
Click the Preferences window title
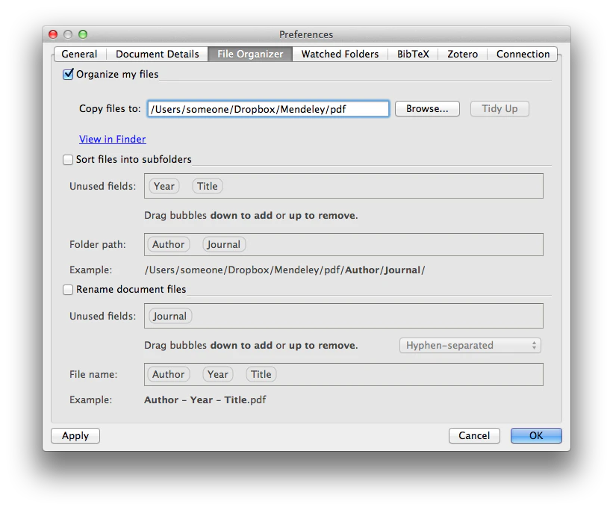point(306,34)
